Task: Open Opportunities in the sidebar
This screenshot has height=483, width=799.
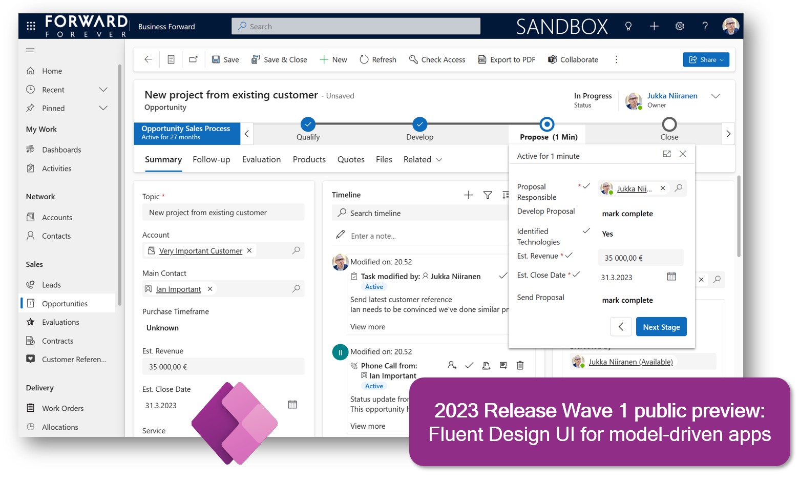Action: (x=68, y=303)
